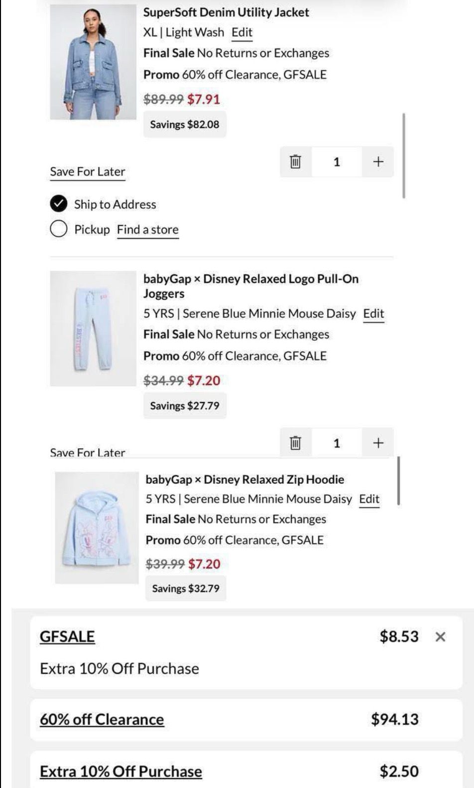Open the Pull-On Joggers product image
This screenshot has height=788, width=474.
(x=93, y=329)
